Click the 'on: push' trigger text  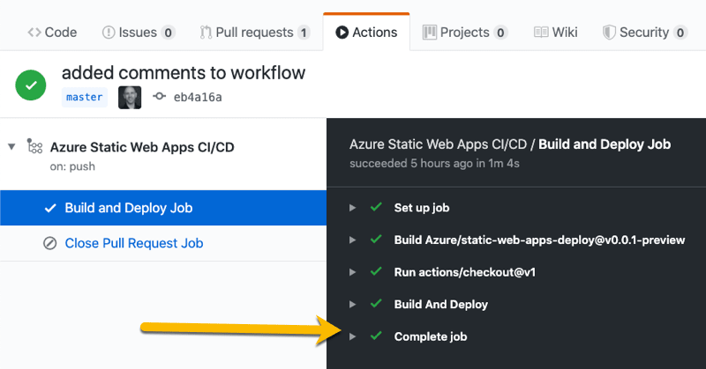click(x=72, y=166)
